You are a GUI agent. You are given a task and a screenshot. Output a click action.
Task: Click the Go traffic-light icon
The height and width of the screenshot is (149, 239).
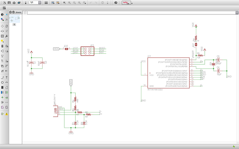108,3
